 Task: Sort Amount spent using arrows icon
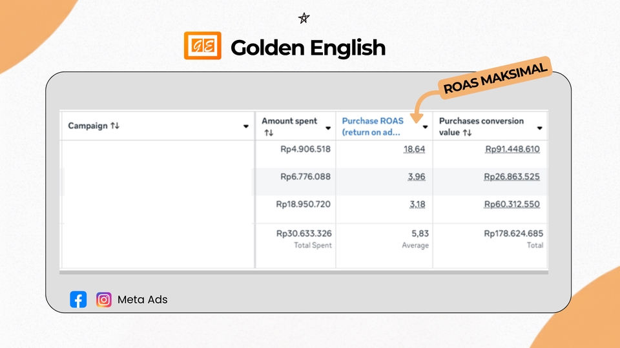269,133
